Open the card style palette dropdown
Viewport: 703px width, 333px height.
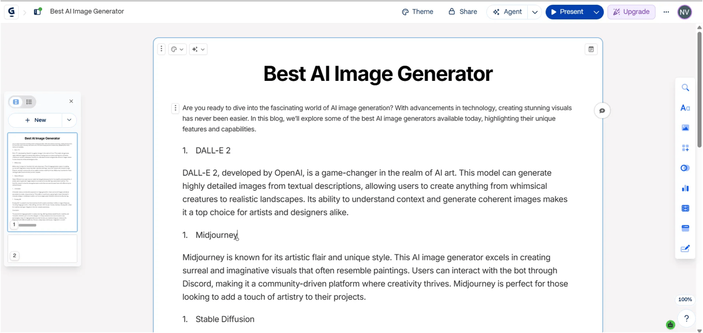click(x=178, y=49)
